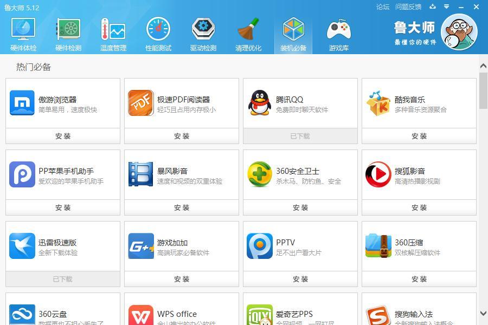This screenshot has width=488, height=325.
Task: Click the 搜狐影音 play icon
Action: (x=378, y=174)
